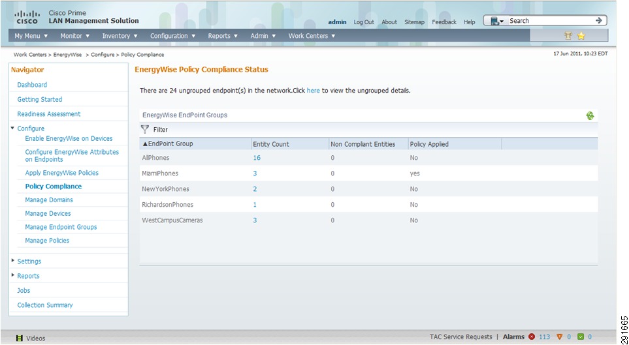Click the search go arrow
Screen dimensions: 629x345
(x=599, y=20)
